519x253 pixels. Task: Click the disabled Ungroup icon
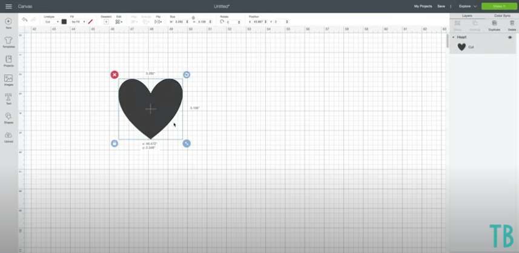475,25
